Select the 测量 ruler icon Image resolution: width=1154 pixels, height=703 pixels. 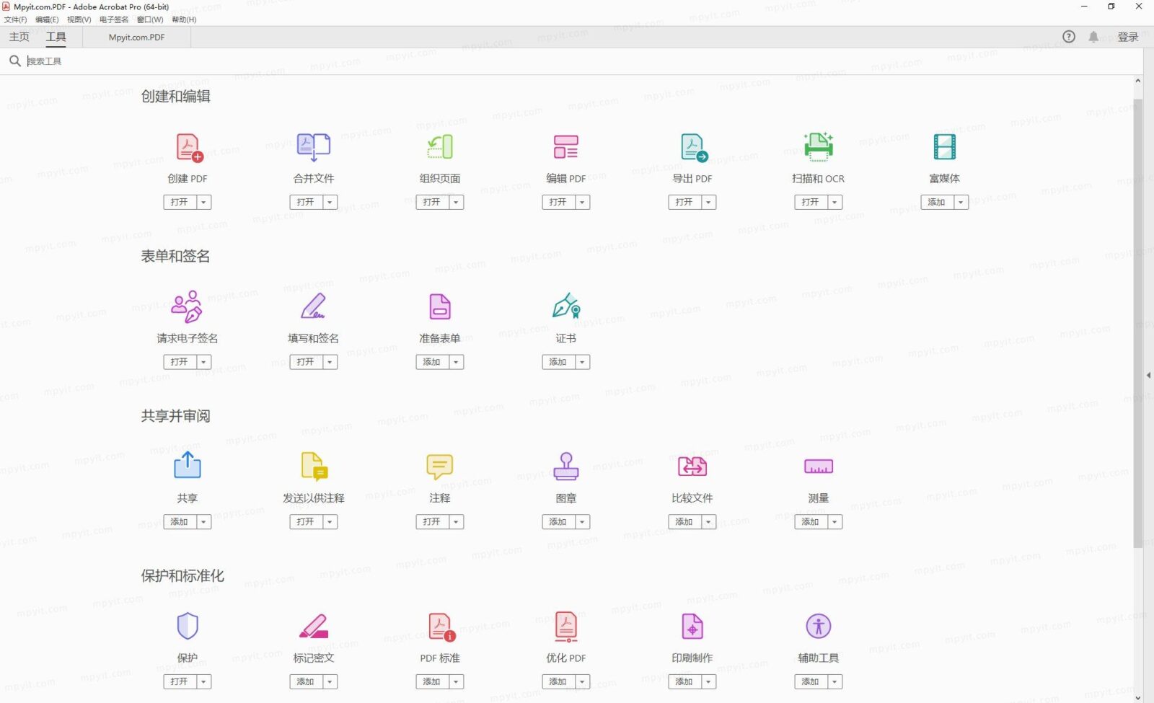pos(819,467)
